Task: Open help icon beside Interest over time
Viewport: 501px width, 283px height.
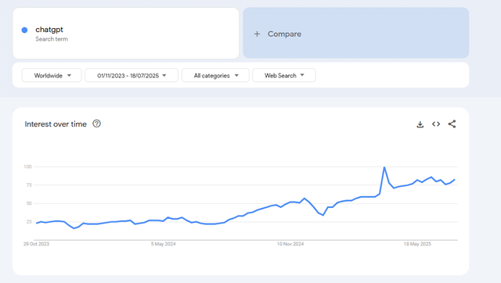Action: coord(96,124)
